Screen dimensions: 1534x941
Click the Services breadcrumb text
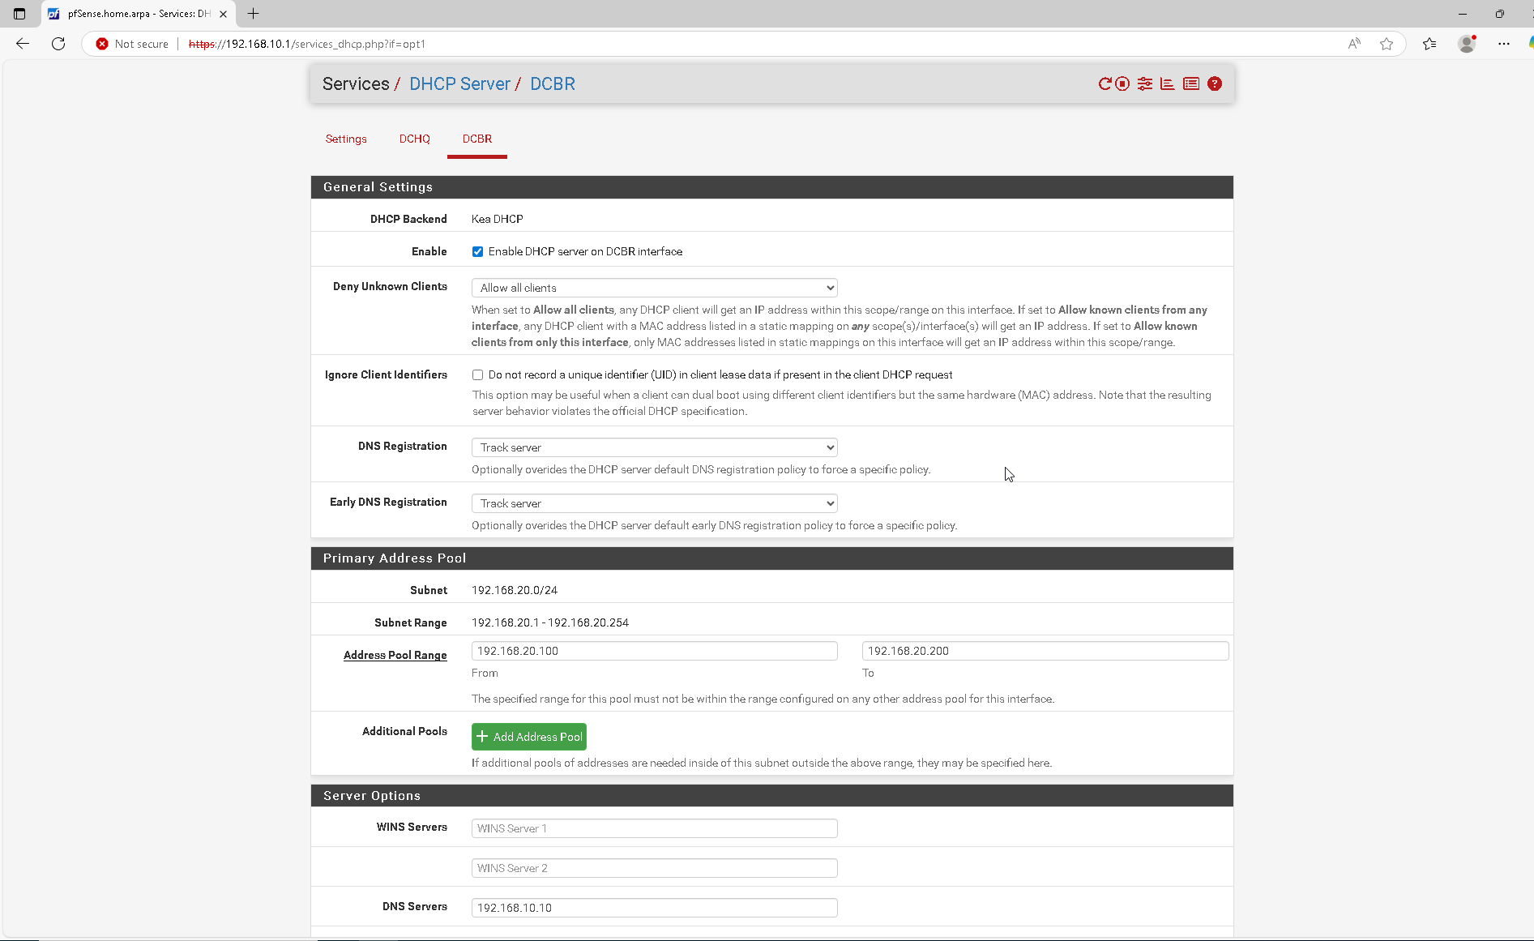point(356,83)
